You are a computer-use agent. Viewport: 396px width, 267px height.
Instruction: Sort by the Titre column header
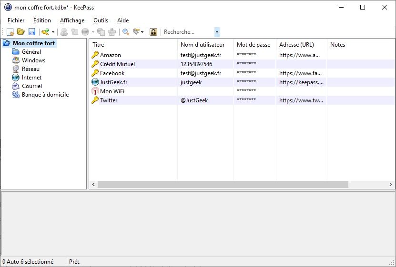point(133,45)
